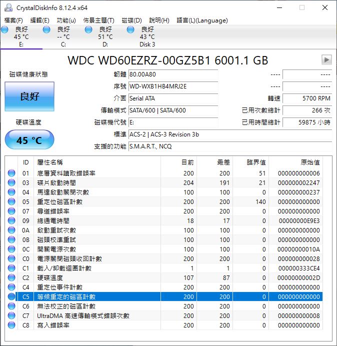Click the next disk arrow button
This screenshot has height=346, width=337.
326,60
